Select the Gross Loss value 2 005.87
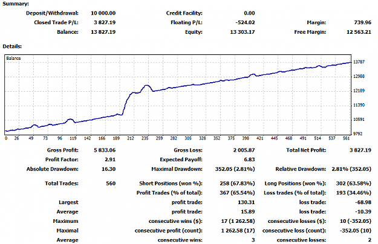The height and width of the screenshot is (244, 378). tap(244, 150)
